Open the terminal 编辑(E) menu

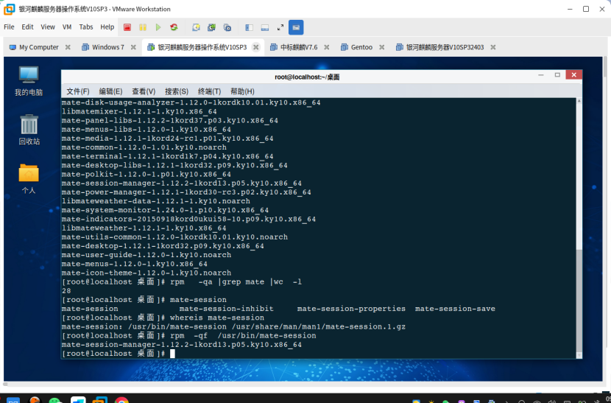tap(110, 91)
